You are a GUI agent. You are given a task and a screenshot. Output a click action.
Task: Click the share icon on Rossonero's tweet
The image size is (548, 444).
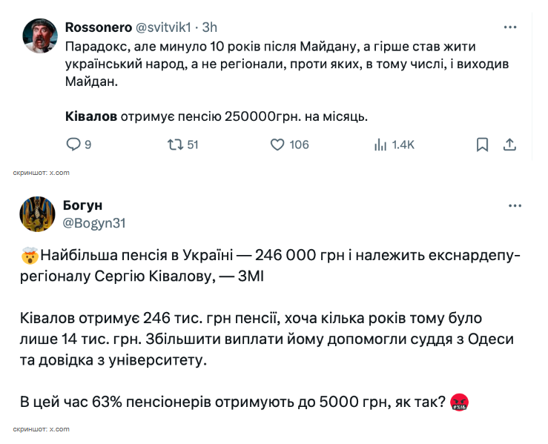[509, 145]
